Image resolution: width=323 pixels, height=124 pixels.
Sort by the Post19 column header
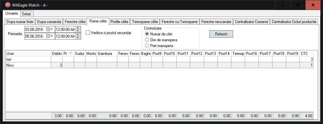click(293, 53)
